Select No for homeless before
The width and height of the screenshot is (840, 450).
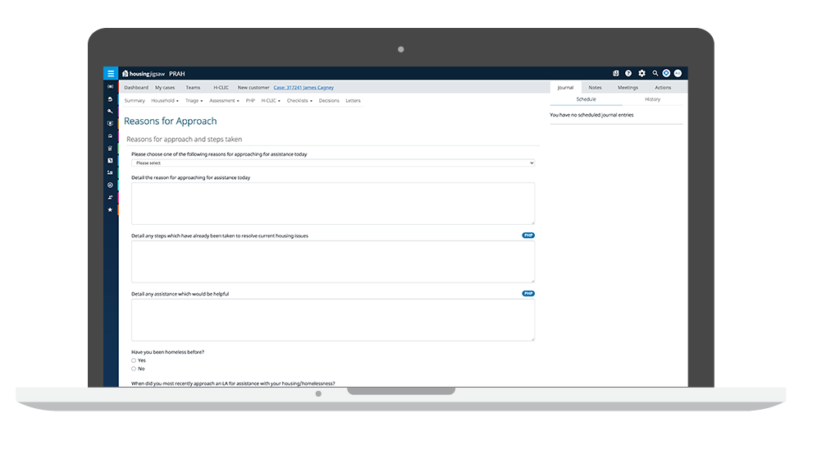pyautogui.click(x=134, y=369)
